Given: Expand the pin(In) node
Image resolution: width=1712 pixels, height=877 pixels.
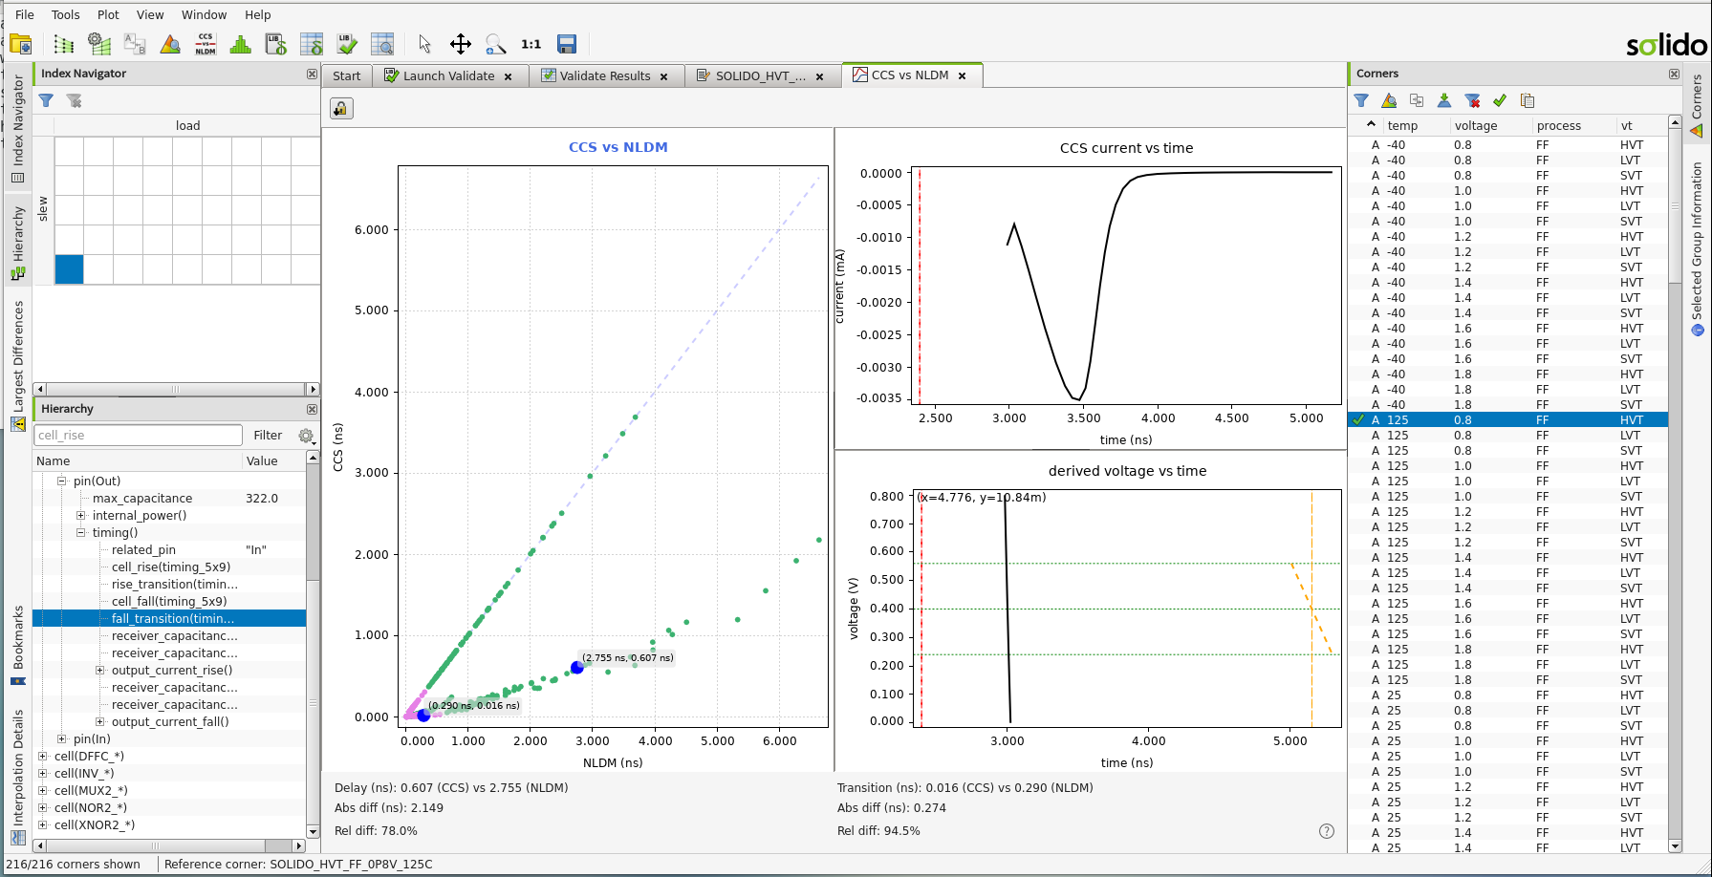Looking at the screenshot, I should click(x=62, y=739).
